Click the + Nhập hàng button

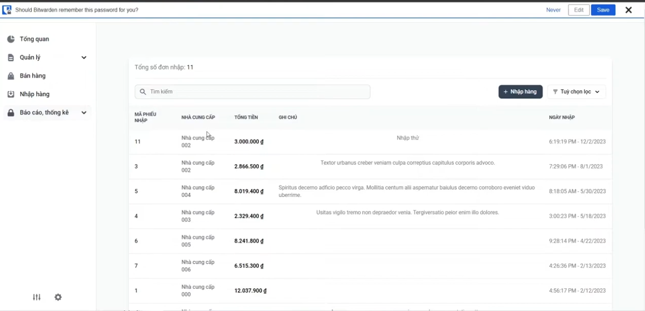[x=520, y=92]
